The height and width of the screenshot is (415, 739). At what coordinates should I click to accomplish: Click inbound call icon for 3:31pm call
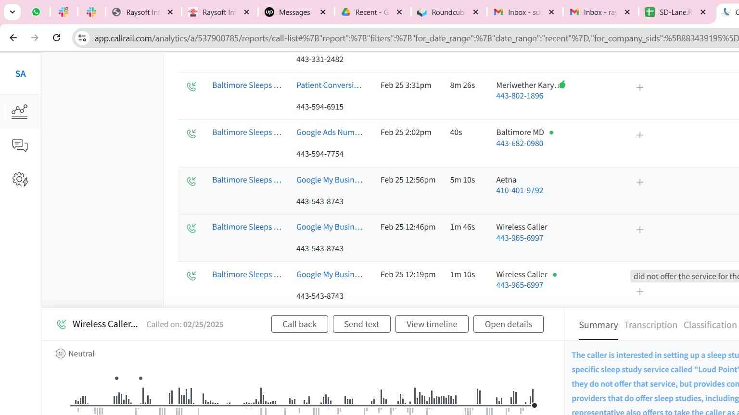click(191, 86)
